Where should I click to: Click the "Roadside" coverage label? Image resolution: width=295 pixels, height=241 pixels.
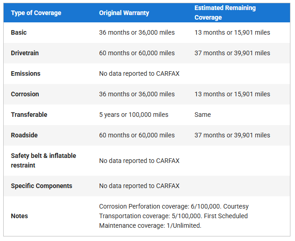tap(25, 135)
